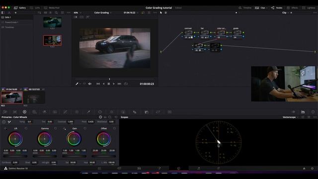
Task: Toggle the Nodes editor panel
Action: tap(277, 8)
